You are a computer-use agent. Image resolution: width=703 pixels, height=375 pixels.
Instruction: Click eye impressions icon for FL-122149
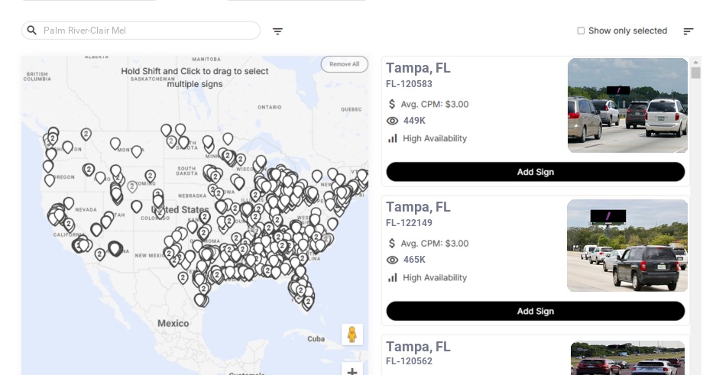point(393,260)
